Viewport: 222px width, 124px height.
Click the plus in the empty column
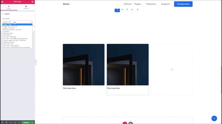172,69
